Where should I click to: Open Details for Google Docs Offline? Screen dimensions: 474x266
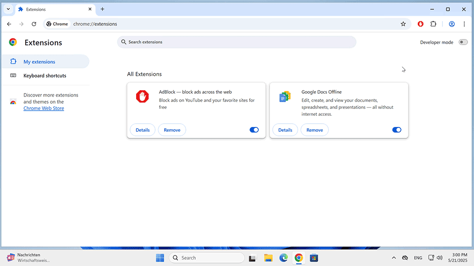click(285, 130)
